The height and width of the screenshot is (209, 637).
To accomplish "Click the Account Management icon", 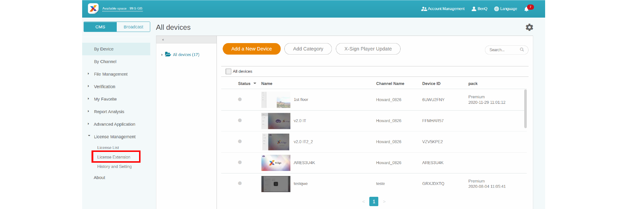I will pos(424,9).
